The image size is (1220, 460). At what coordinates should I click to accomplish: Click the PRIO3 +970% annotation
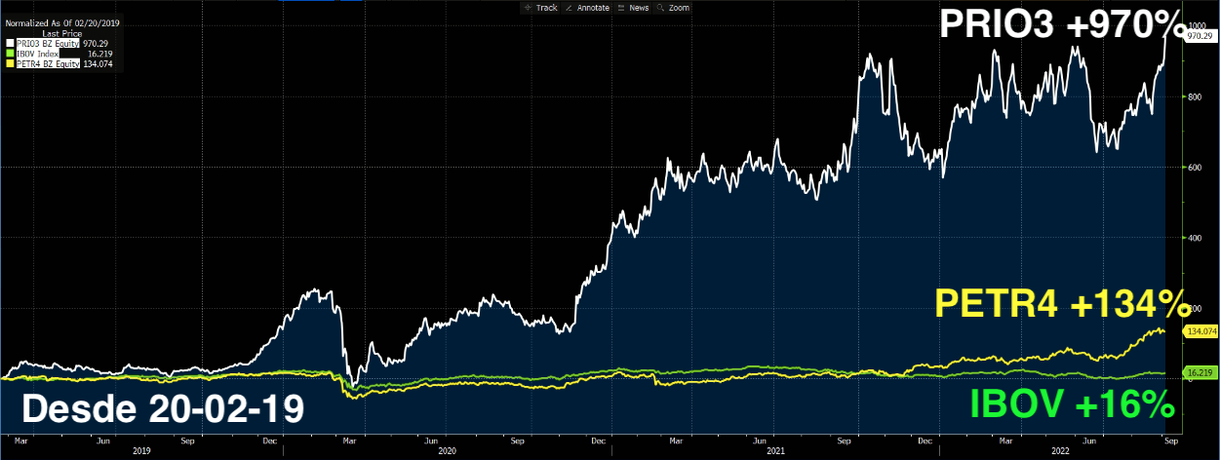(1066, 23)
